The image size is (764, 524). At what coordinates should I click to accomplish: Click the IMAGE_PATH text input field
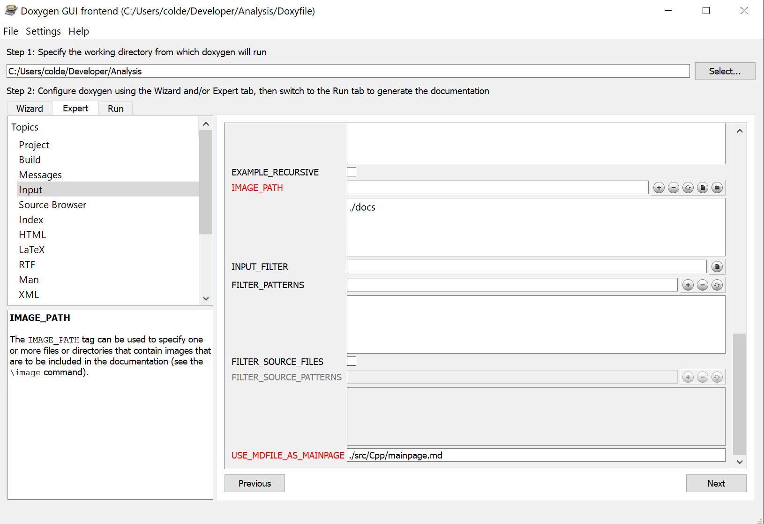pyautogui.click(x=497, y=188)
